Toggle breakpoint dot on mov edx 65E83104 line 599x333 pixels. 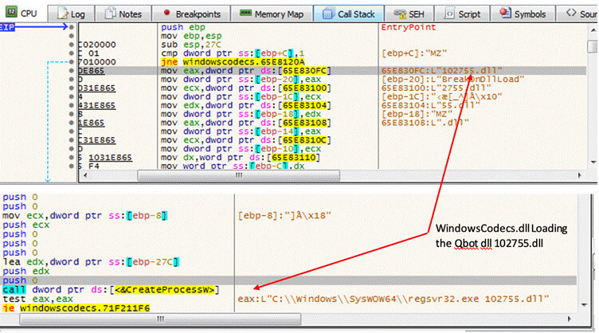pyautogui.click(x=71, y=105)
